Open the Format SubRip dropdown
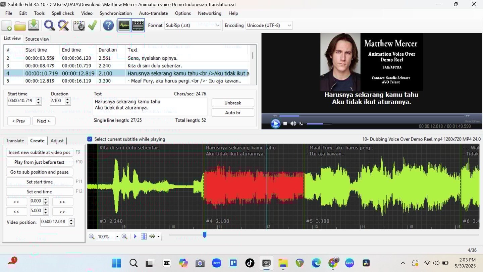This screenshot has height=272, width=483. [x=193, y=25]
